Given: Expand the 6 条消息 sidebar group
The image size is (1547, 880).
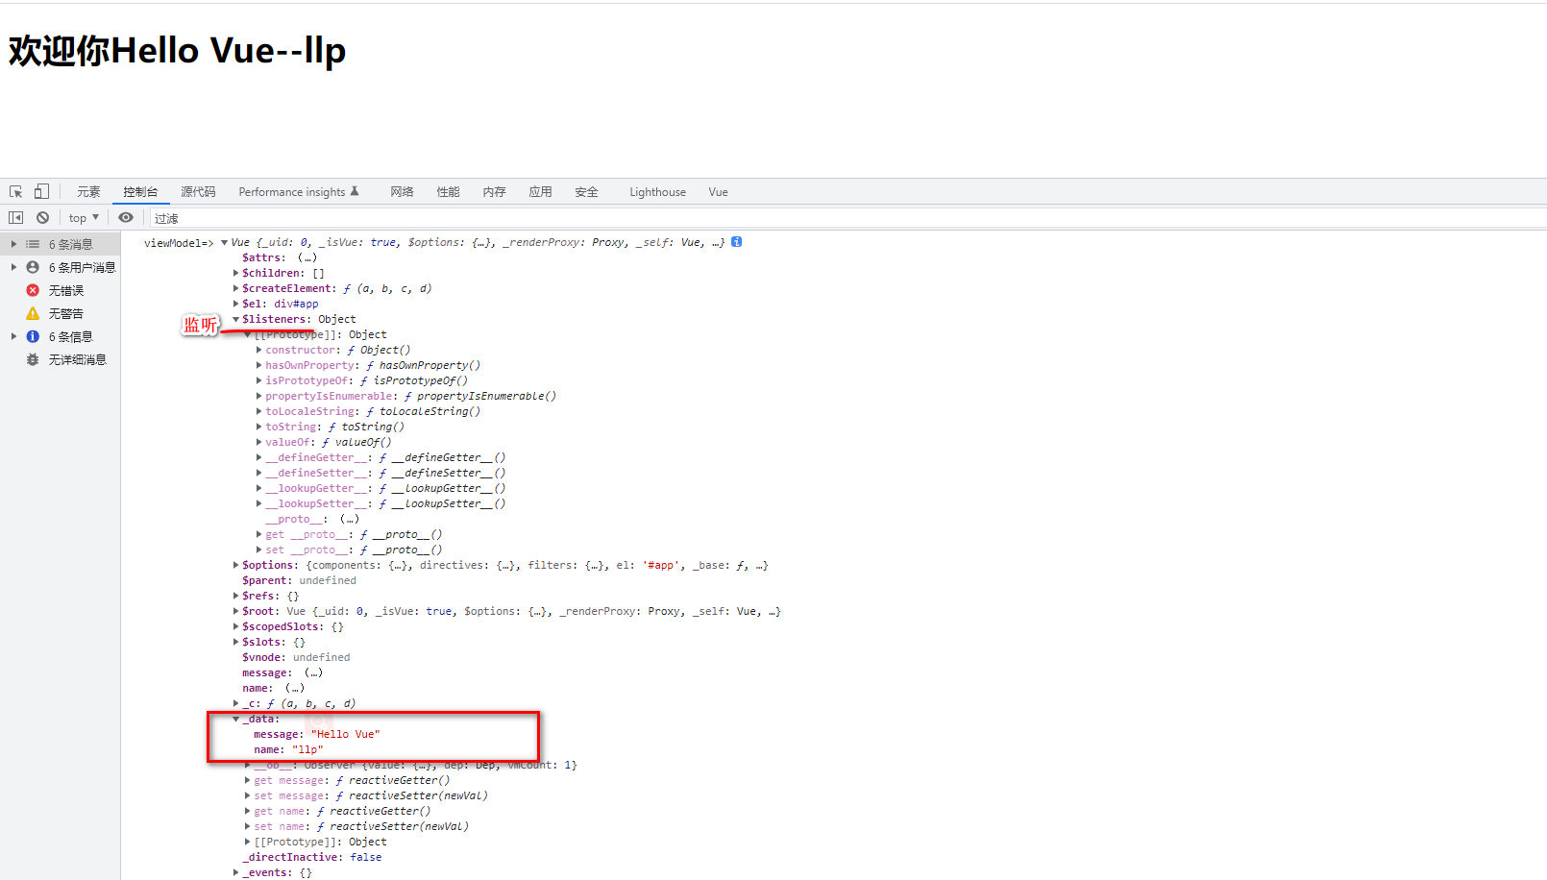Looking at the screenshot, I should [x=13, y=244].
